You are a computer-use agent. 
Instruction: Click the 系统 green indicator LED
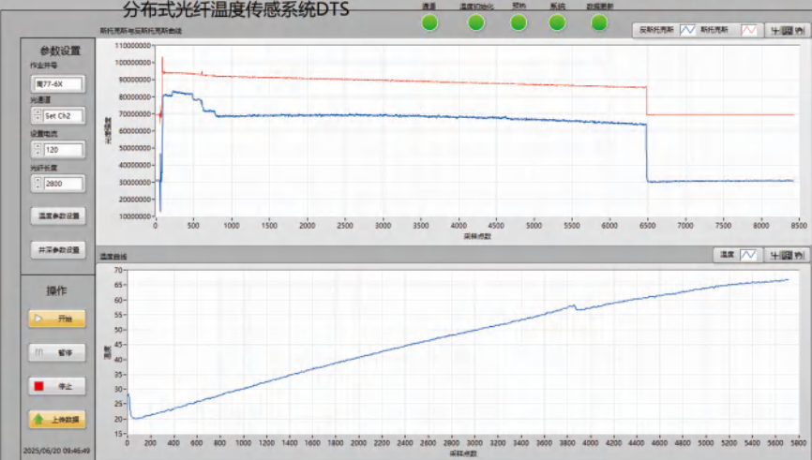[x=558, y=22]
